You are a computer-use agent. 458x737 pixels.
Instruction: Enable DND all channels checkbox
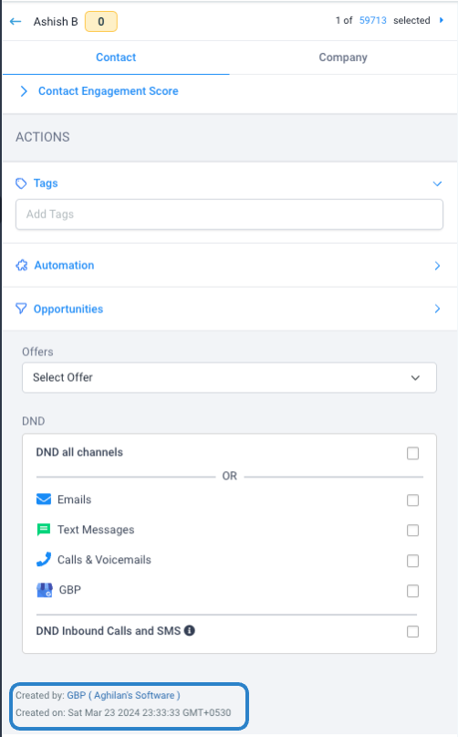pyautogui.click(x=413, y=453)
